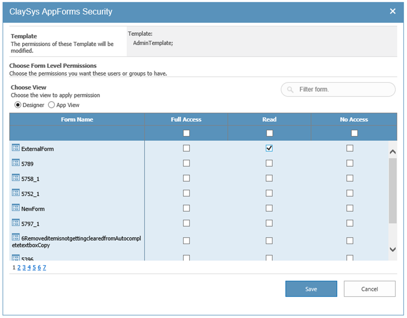Screen dimensions: 407x318
Task: Uncheck Read for ExternalForm
Action: coord(269,148)
